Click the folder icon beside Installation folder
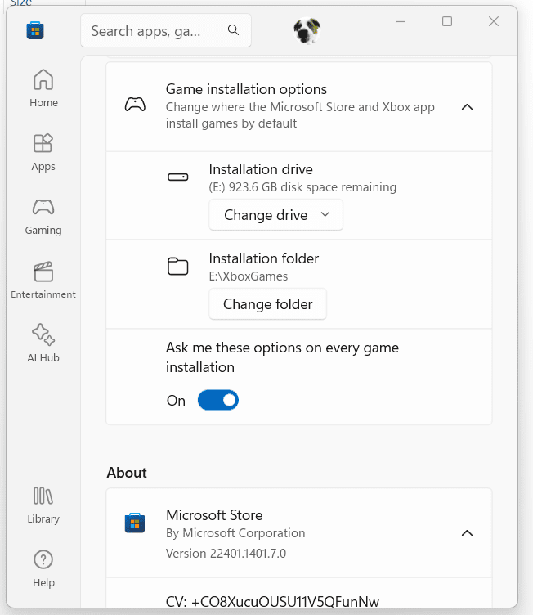 (178, 267)
